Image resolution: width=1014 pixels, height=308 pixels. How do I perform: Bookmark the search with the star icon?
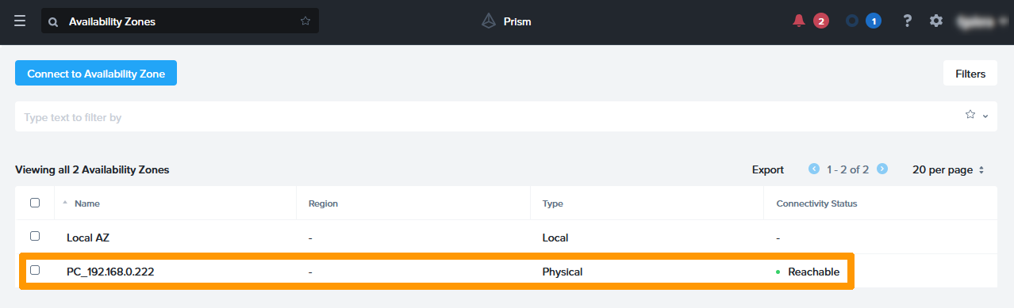(x=305, y=21)
